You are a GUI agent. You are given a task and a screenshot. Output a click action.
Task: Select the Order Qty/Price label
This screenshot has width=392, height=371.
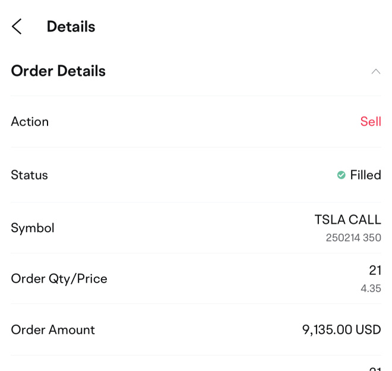[x=59, y=279]
